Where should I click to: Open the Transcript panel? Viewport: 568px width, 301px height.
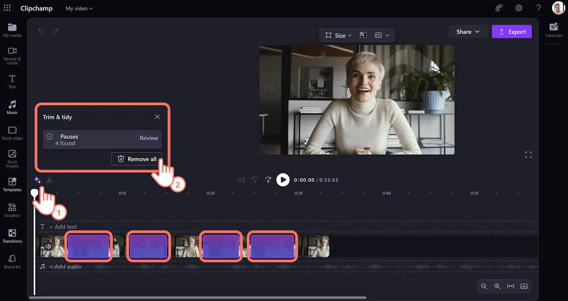[x=554, y=30]
